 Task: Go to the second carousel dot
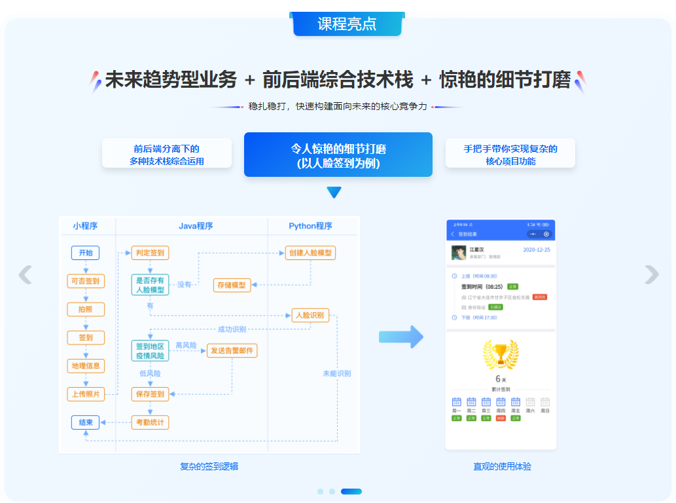[332, 491]
